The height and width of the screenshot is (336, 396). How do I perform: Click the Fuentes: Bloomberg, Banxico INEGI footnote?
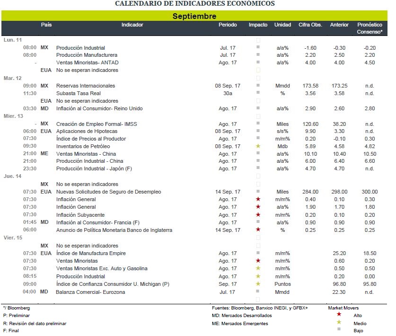coord(260,308)
